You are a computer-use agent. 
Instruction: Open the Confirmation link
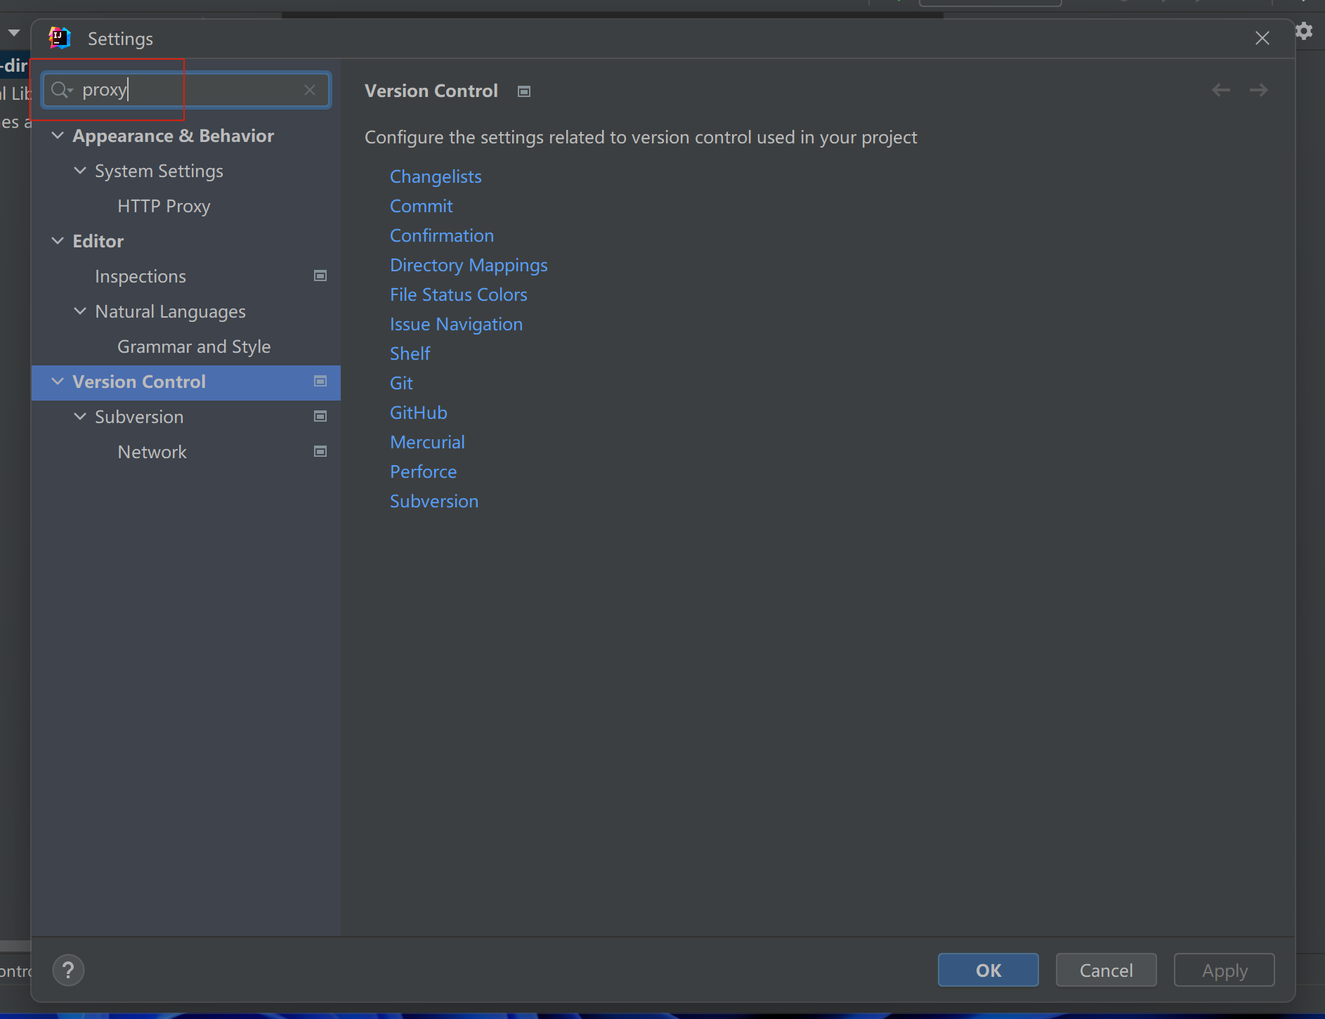442,235
